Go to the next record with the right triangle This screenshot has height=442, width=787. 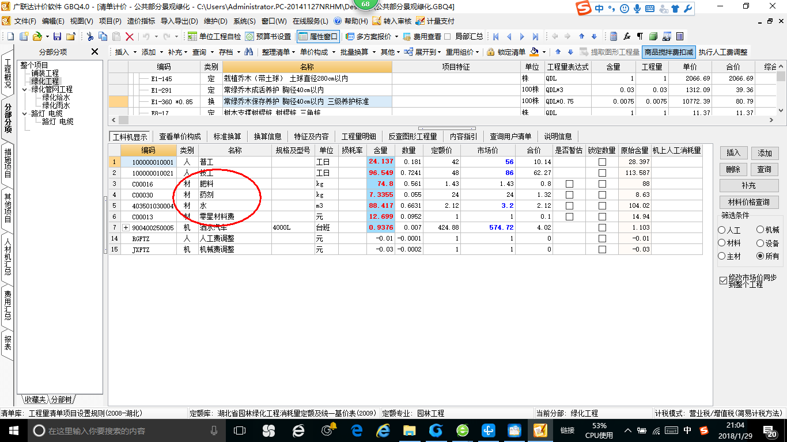pos(522,36)
